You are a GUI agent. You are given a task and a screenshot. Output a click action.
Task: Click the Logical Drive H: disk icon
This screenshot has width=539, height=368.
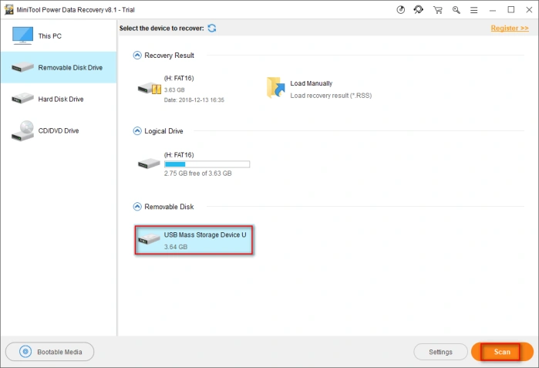149,164
